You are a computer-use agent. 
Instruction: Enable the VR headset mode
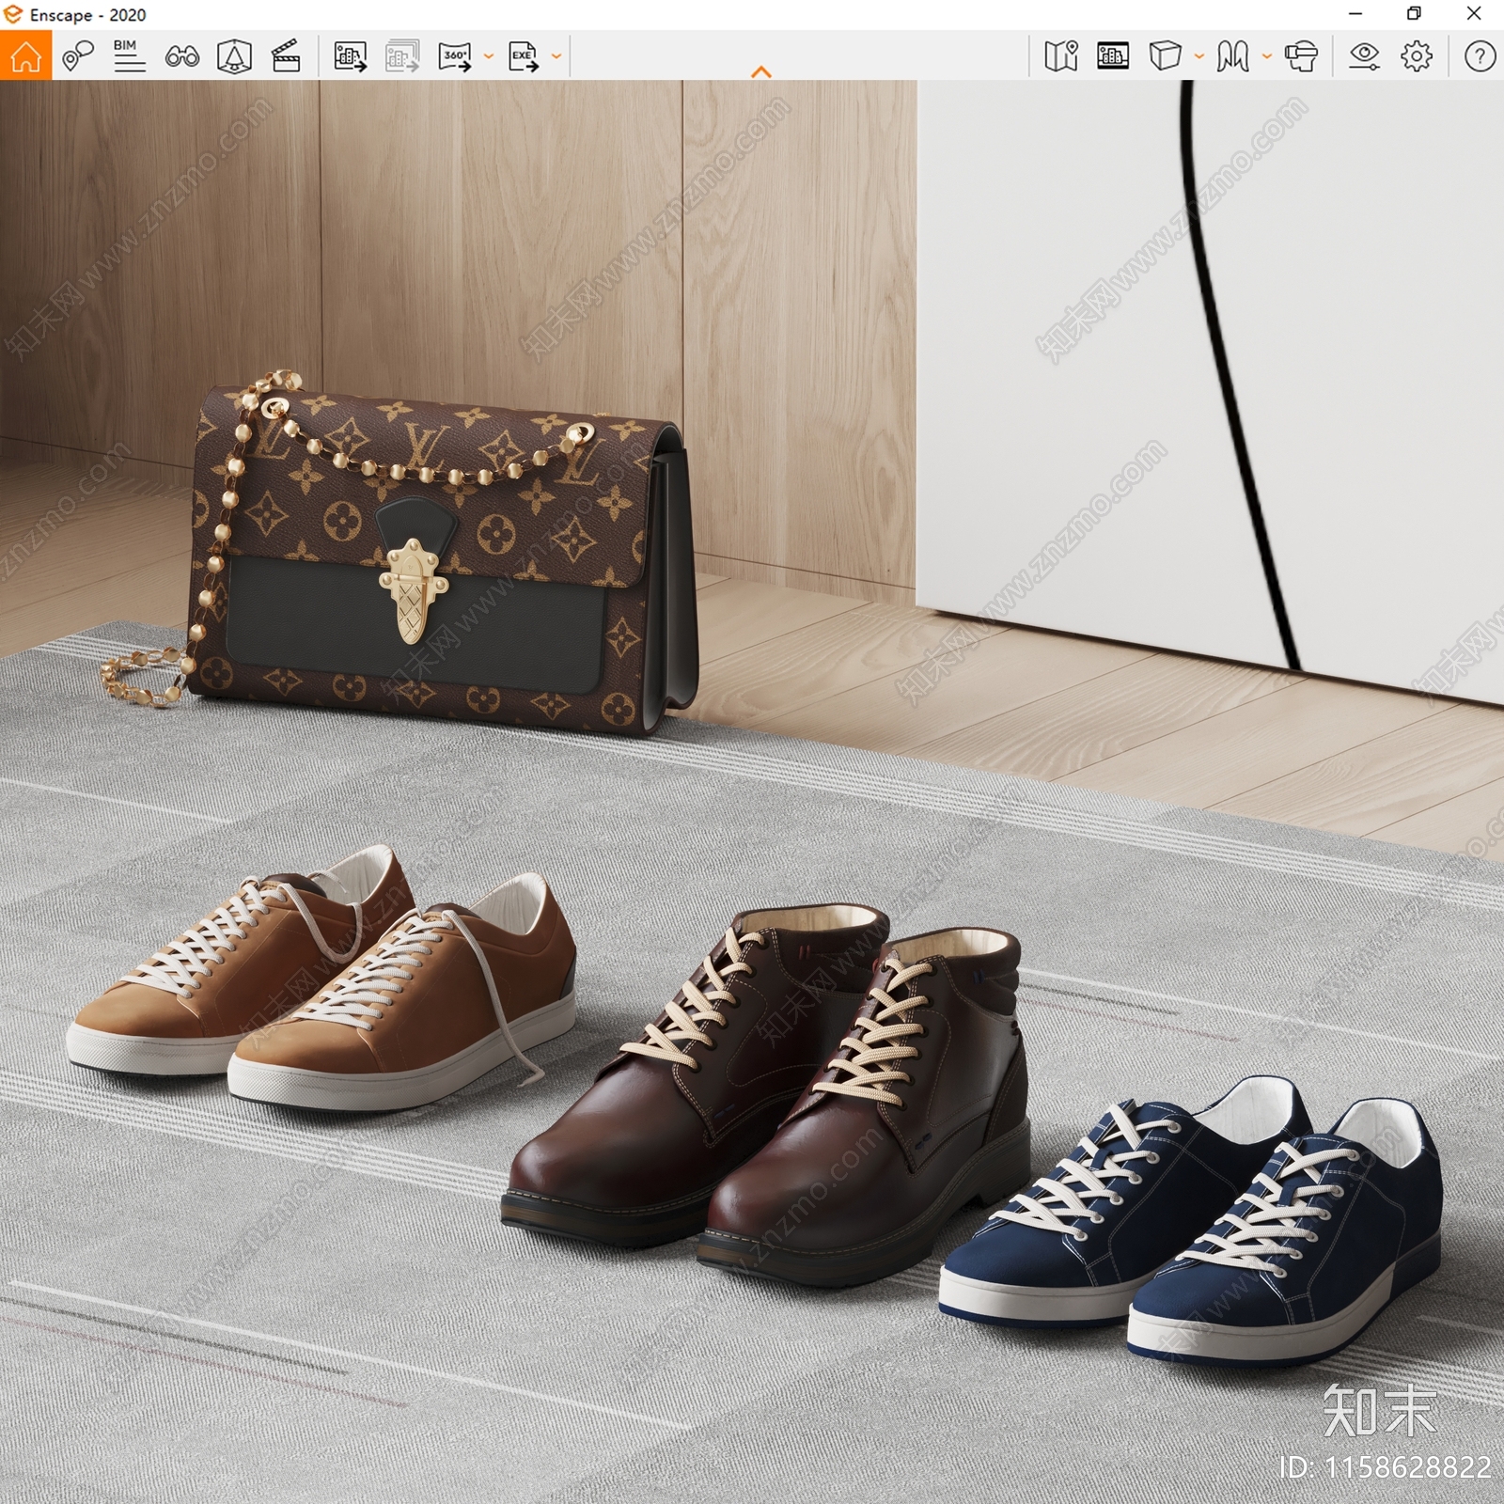1301,56
